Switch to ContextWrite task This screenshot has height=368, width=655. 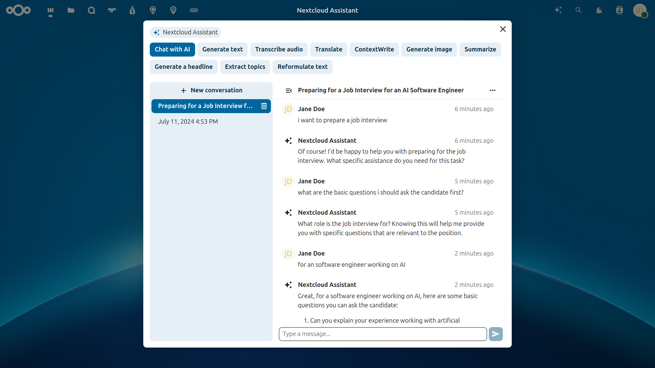point(374,49)
